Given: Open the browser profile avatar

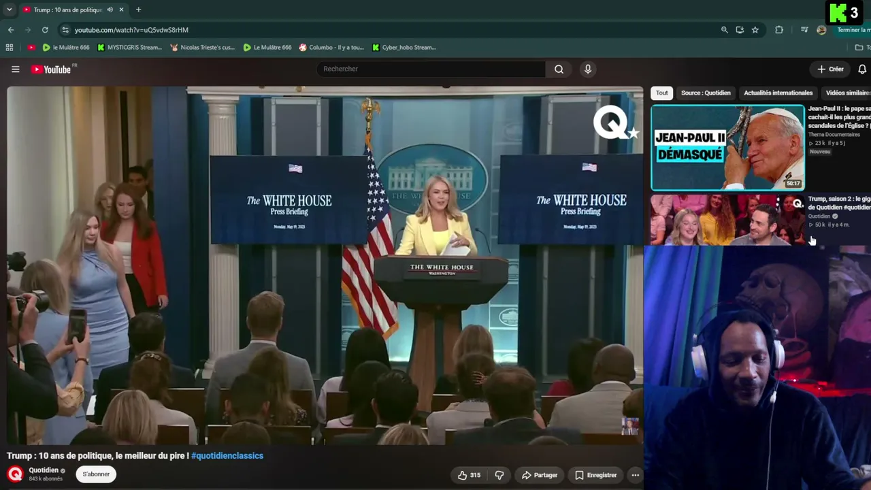Looking at the screenshot, I should click(821, 30).
